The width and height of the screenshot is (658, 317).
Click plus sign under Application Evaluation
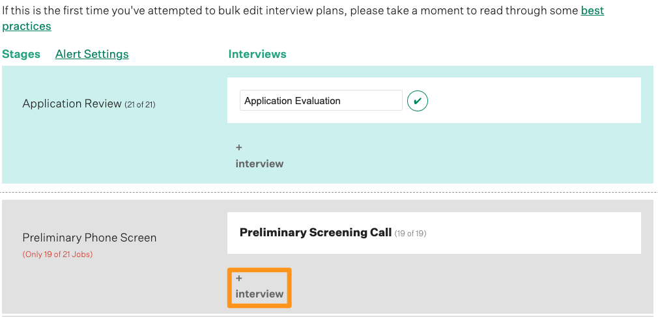(239, 148)
